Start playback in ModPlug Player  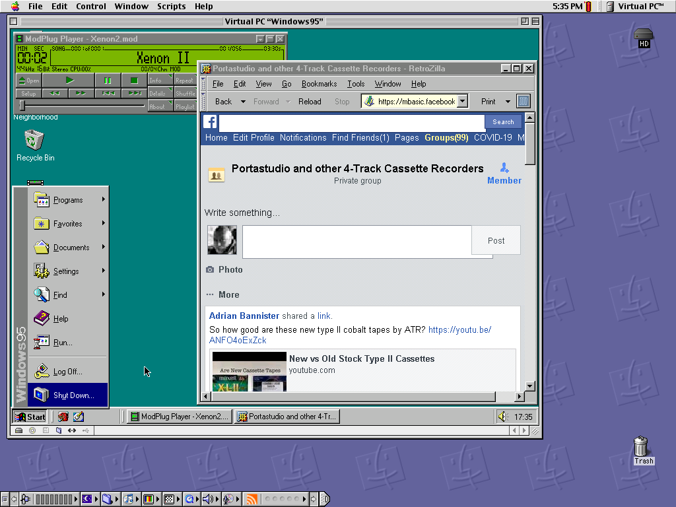[69, 80]
